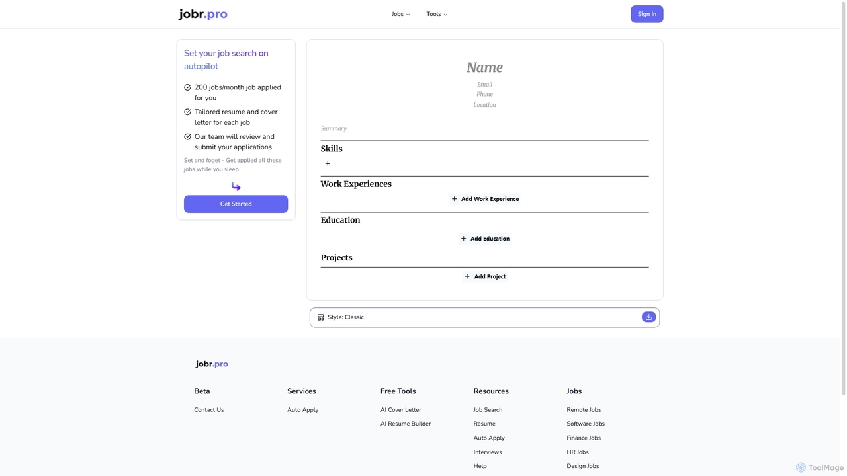Open the Design Jobs link
Viewport: 847px width, 476px height.
(x=583, y=466)
